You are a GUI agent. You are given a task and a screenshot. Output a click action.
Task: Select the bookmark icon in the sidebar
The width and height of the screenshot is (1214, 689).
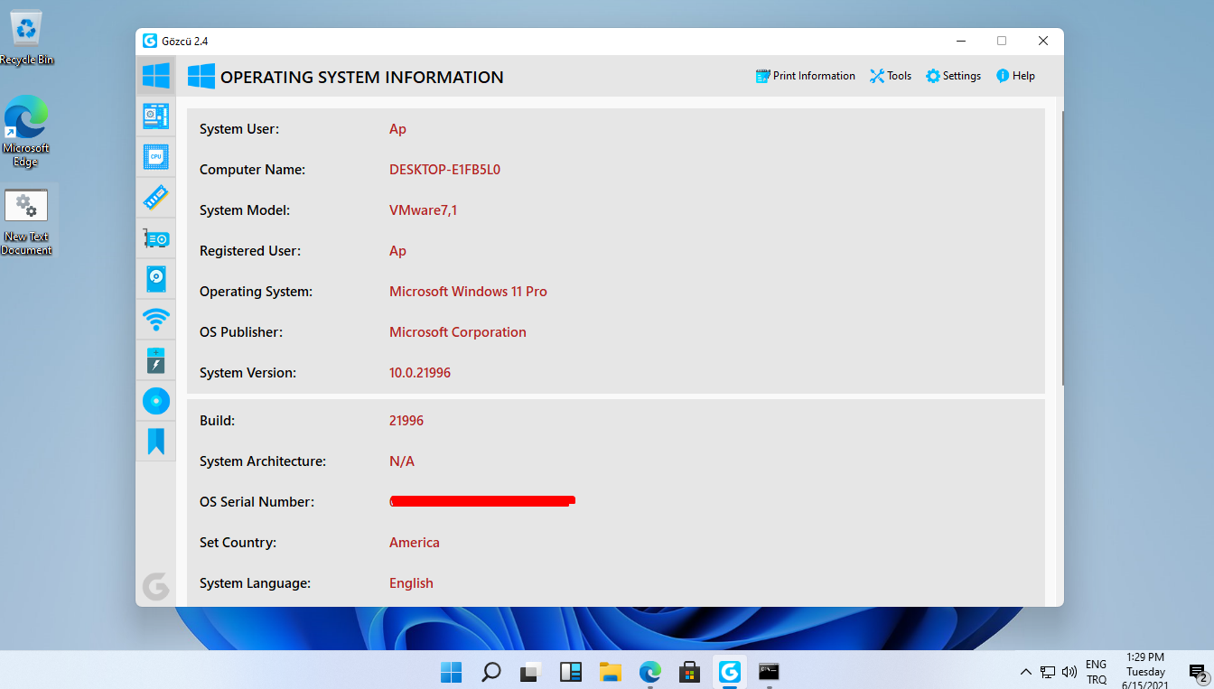(x=155, y=442)
